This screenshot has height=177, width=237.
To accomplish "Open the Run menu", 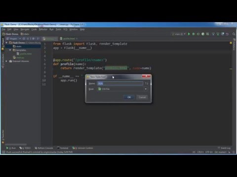I will coord(51,29).
